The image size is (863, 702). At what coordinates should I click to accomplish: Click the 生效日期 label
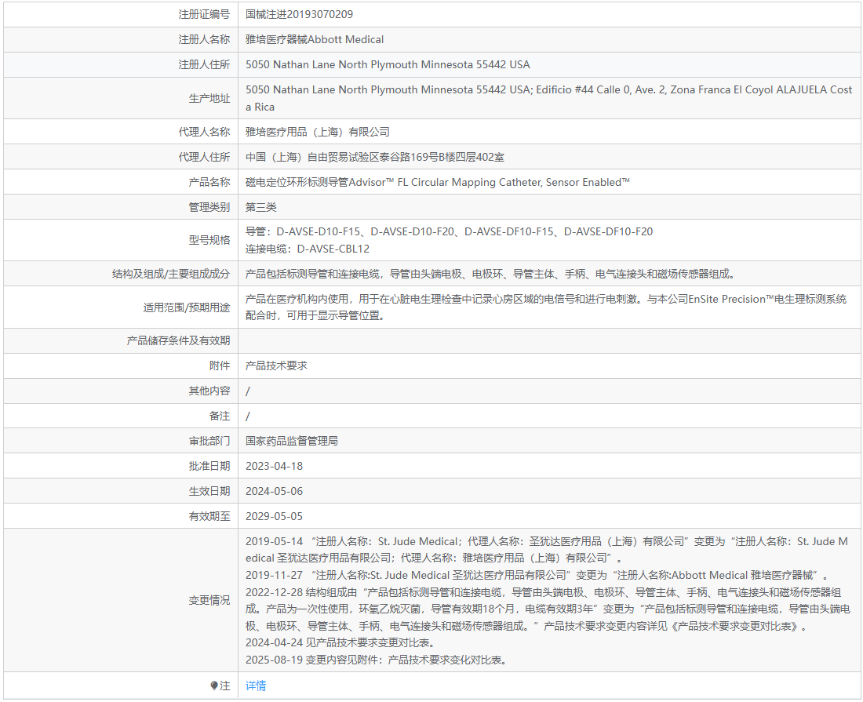[209, 491]
